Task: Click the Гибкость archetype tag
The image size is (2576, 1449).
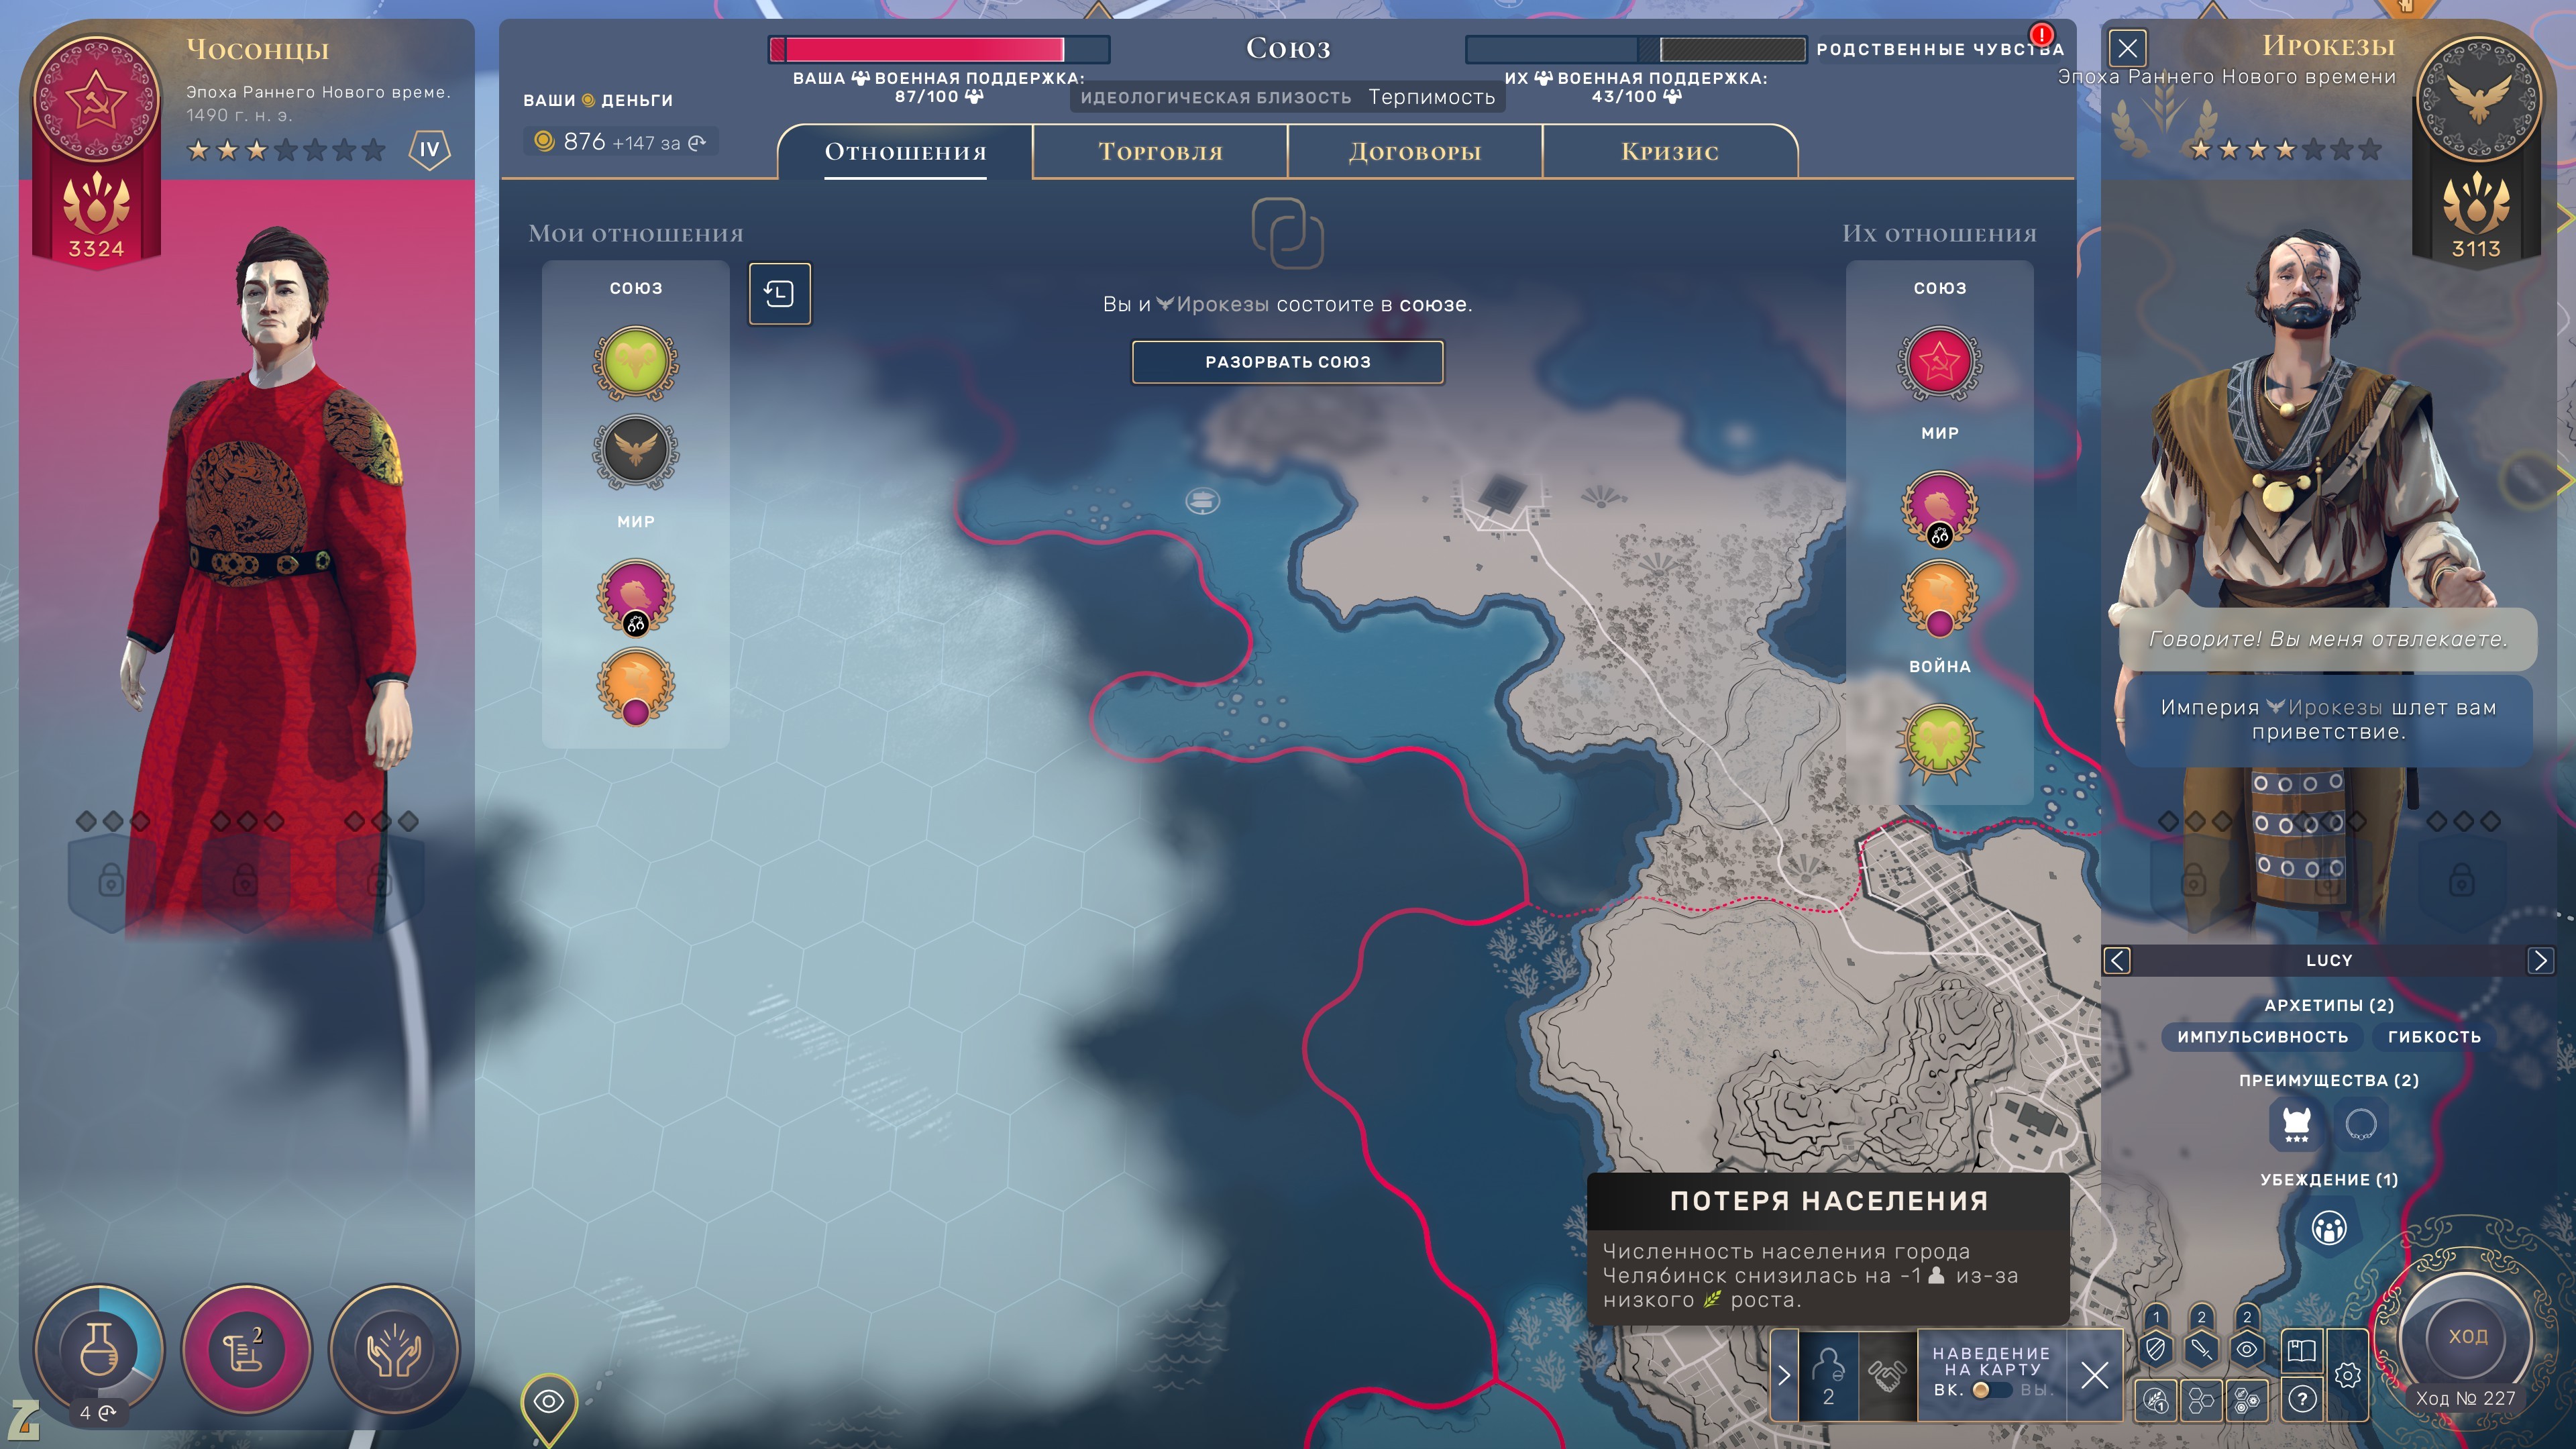Action: click(2434, 1037)
